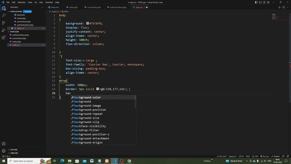Screen dimensions: 291x164
Task: Click Go Live in status bar
Action: click(265, 156)
